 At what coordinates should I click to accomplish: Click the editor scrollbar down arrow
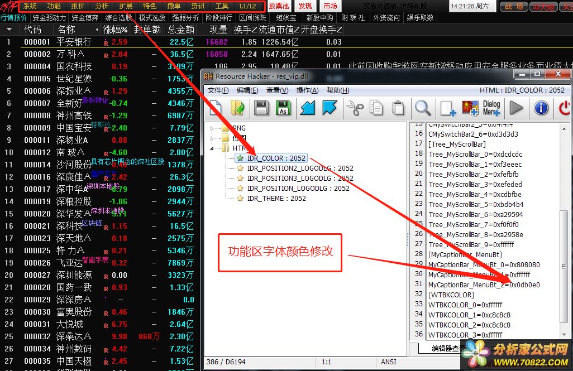pos(564,335)
